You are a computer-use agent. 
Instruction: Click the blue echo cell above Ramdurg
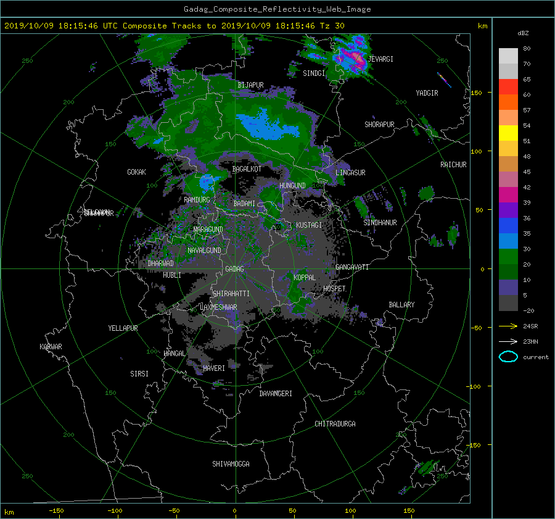(207, 183)
